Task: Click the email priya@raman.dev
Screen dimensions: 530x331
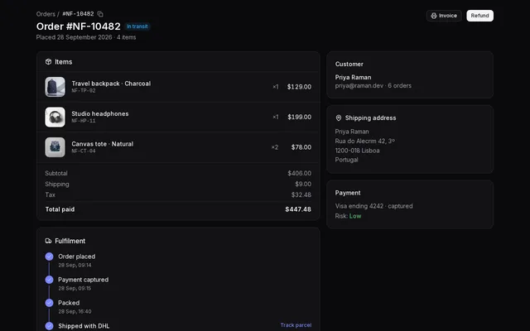Action: [359, 86]
